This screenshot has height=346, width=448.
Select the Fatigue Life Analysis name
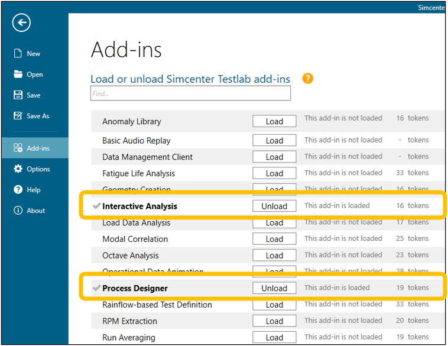(x=138, y=173)
